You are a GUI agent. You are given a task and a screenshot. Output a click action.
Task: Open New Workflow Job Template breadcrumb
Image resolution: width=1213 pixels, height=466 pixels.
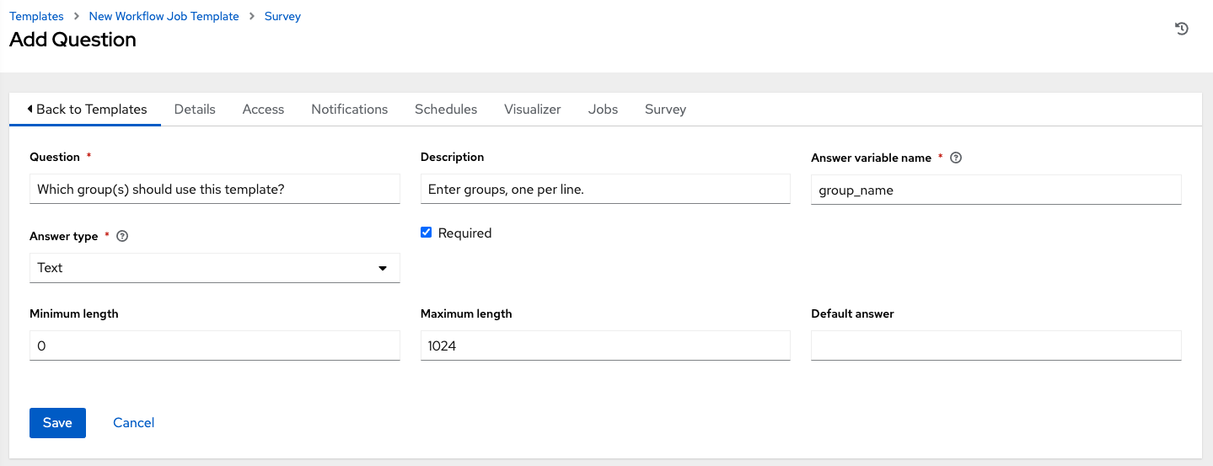[164, 16]
